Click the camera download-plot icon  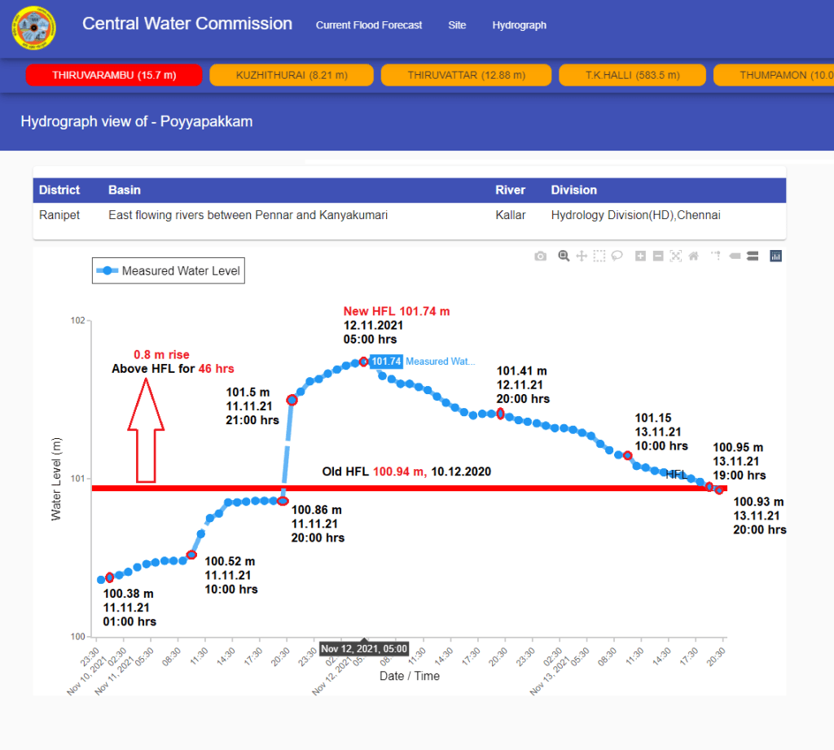tap(541, 257)
